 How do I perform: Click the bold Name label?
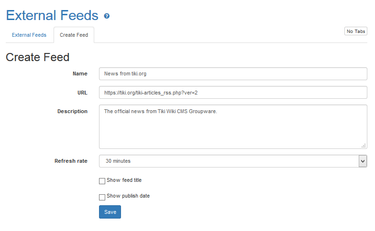[80, 74]
